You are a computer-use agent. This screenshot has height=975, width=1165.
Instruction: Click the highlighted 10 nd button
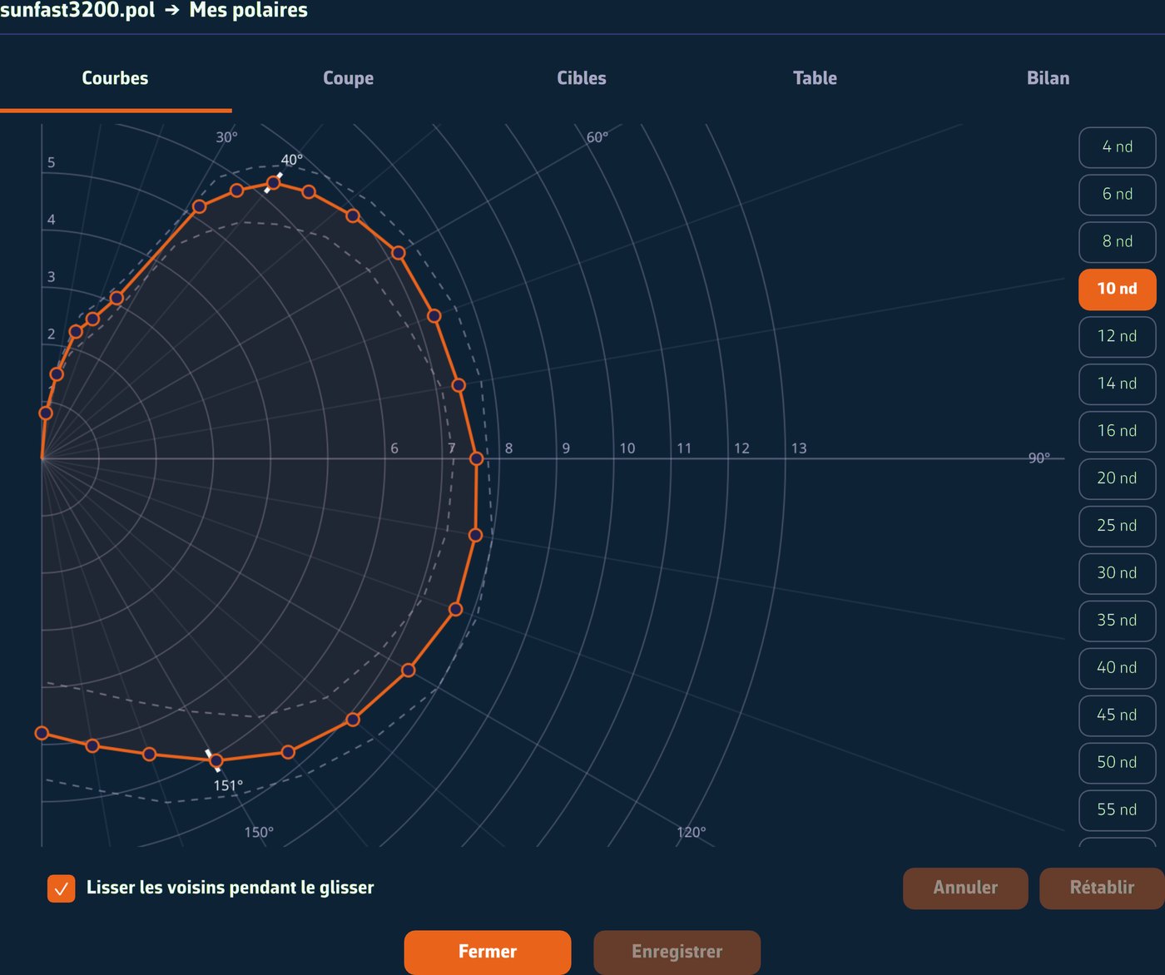click(1118, 290)
